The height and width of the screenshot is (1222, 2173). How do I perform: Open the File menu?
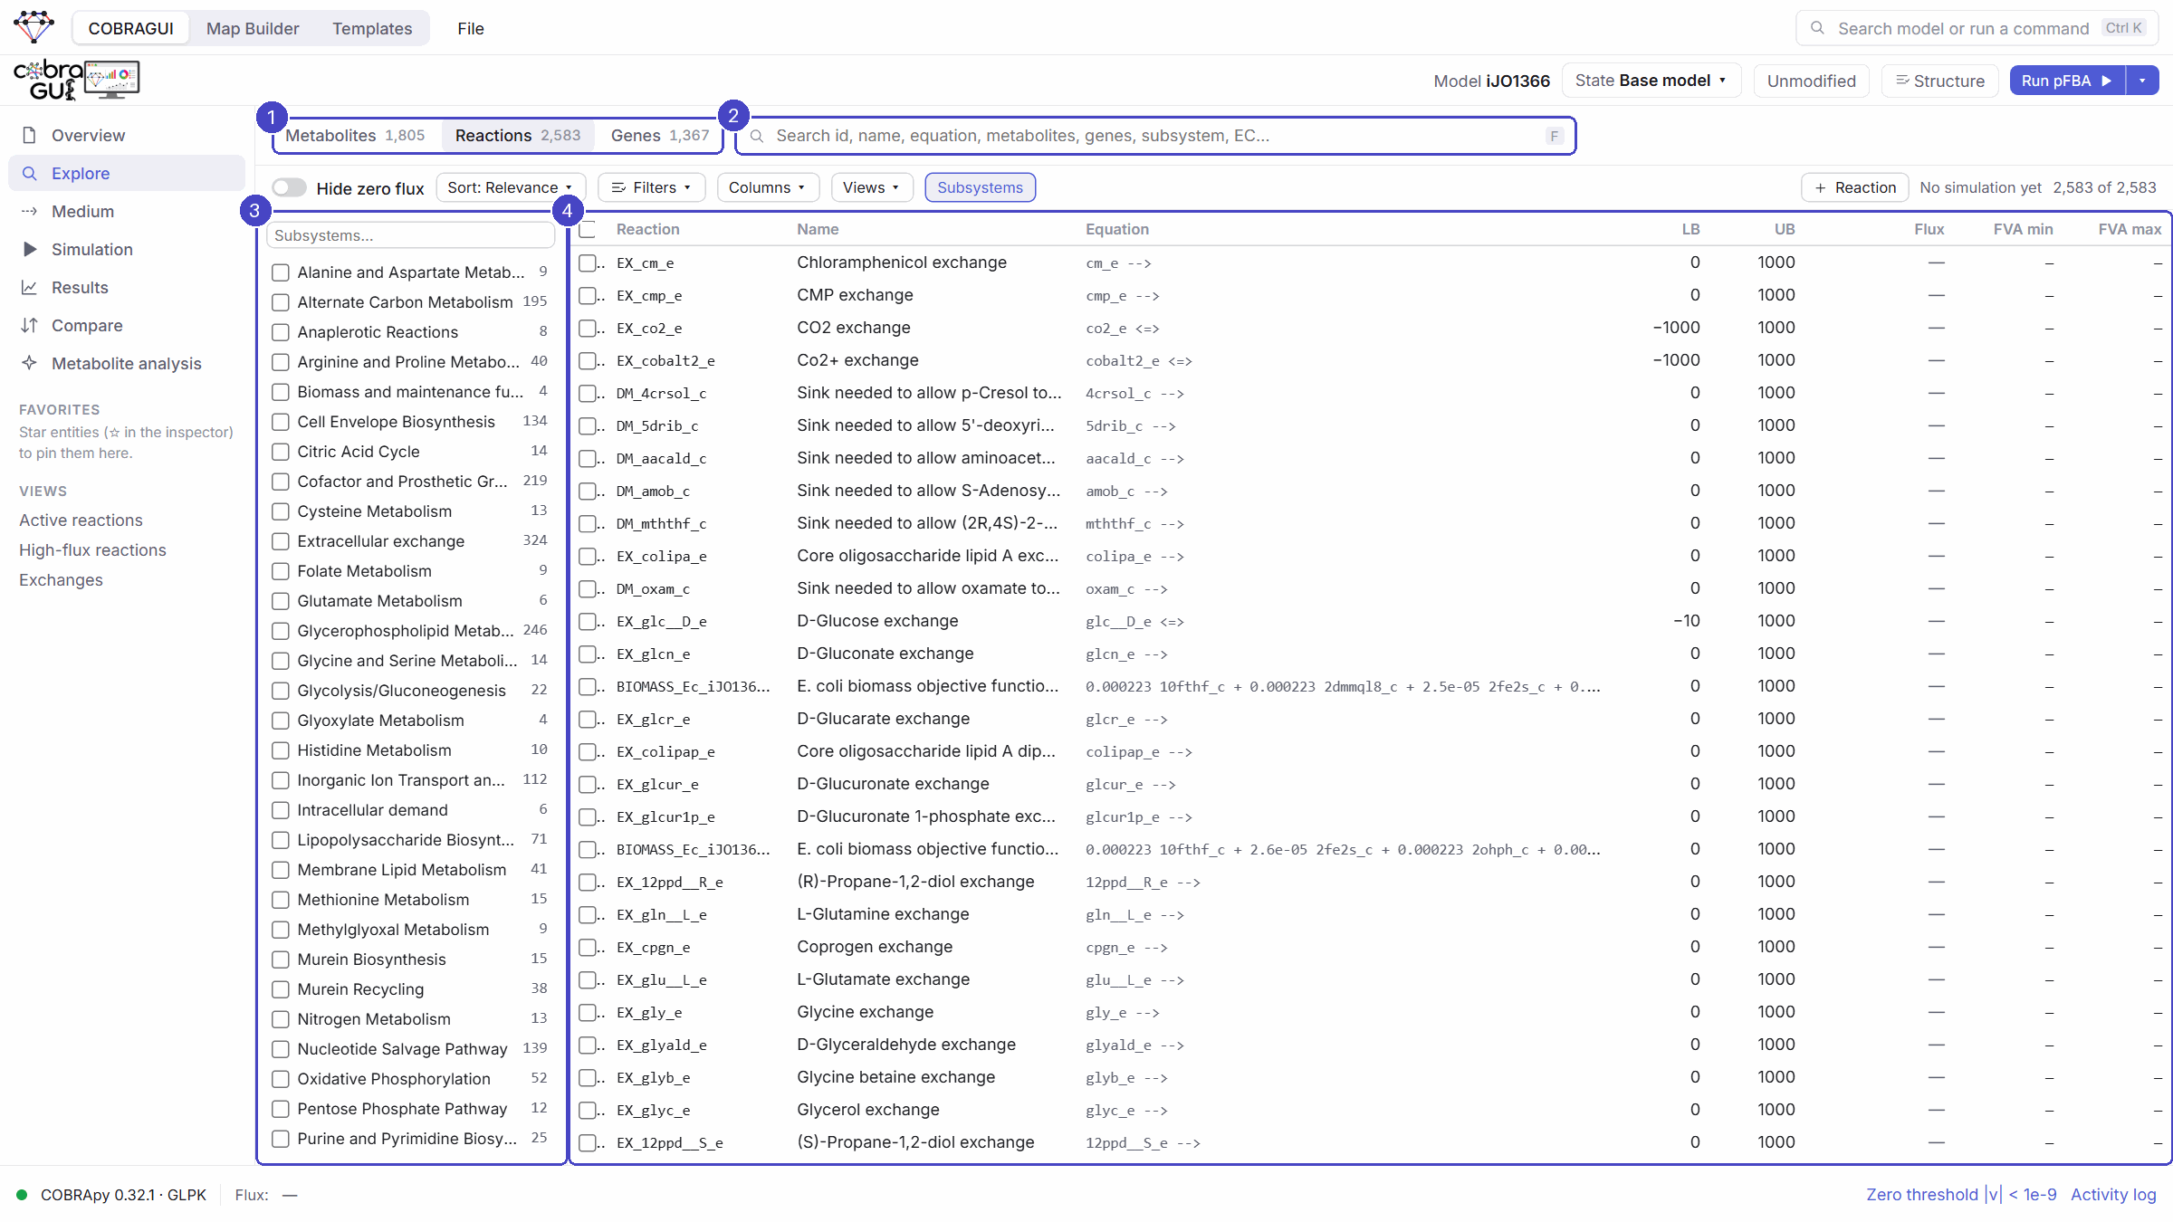click(471, 28)
